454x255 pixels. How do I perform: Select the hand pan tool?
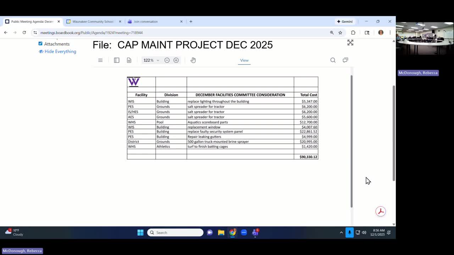click(x=193, y=60)
